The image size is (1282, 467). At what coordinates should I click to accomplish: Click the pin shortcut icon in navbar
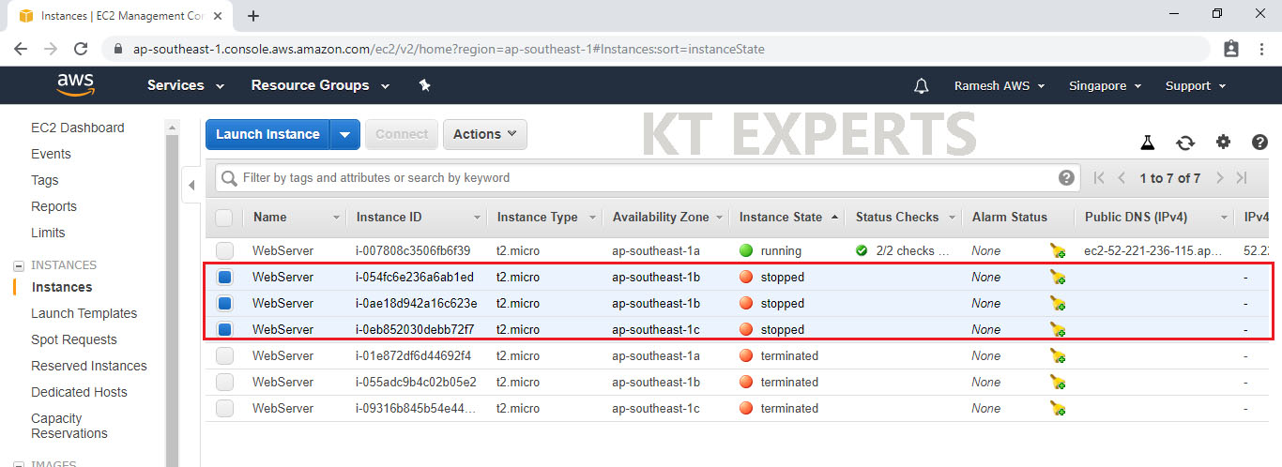[424, 85]
